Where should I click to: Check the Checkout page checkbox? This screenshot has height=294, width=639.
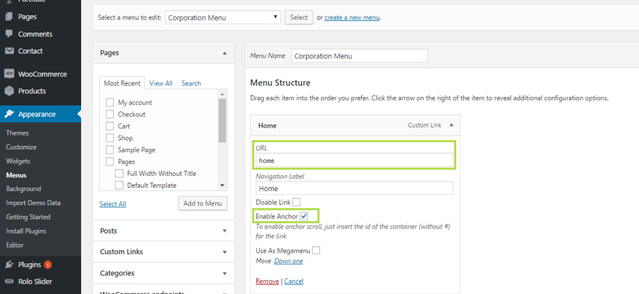(x=110, y=114)
